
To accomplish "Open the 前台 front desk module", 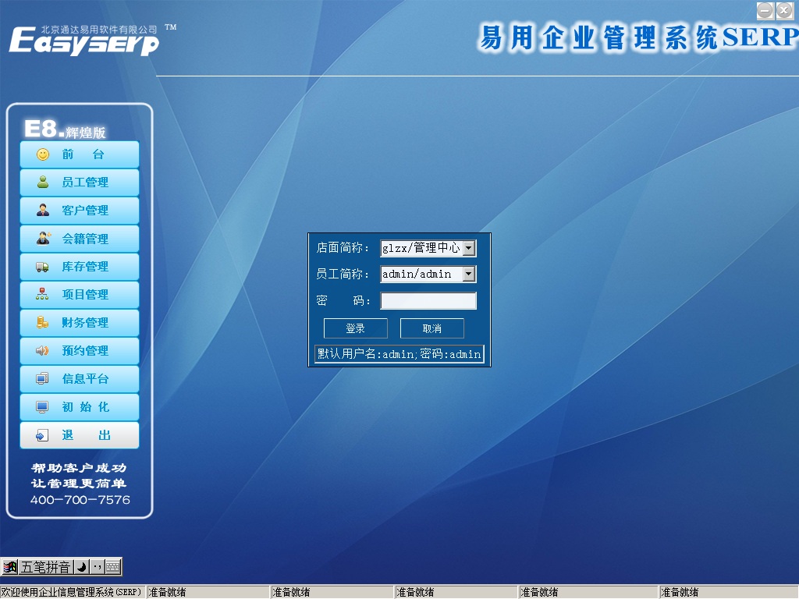I will (80, 154).
